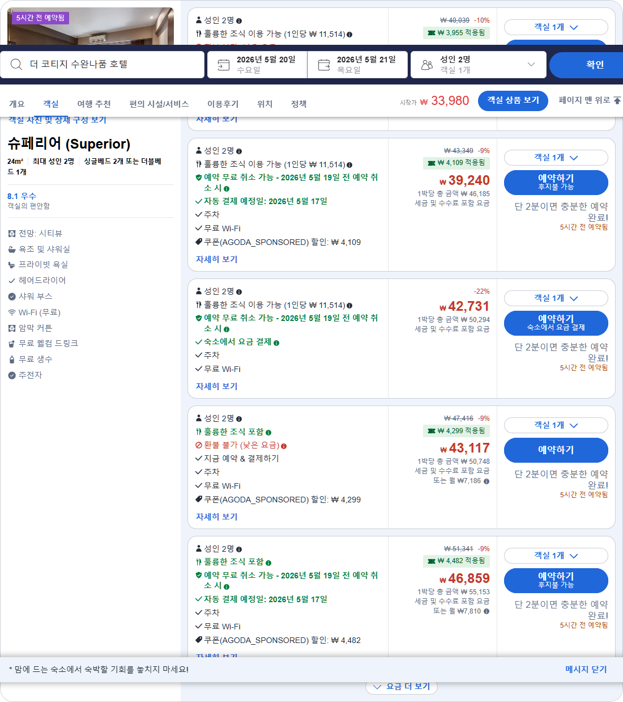Go to the 편의 시설/서비스 tab
Viewport: 623px width, 702px height.
159,104
